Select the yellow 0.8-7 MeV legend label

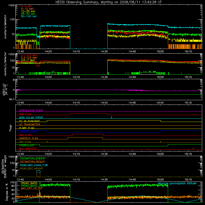pos(28,60)
